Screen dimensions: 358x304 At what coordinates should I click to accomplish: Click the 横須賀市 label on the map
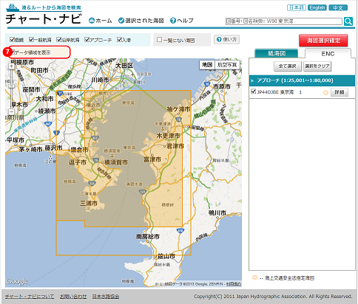click(x=116, y=162)
